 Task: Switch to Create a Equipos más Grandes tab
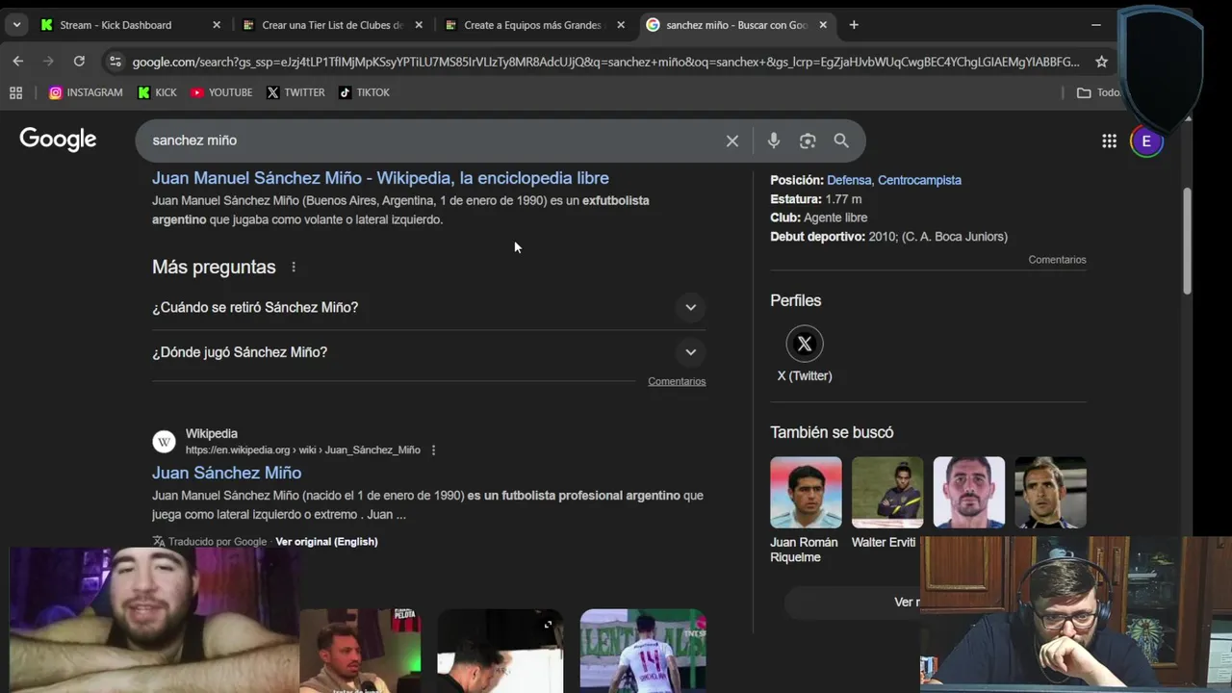coord(535,25)
